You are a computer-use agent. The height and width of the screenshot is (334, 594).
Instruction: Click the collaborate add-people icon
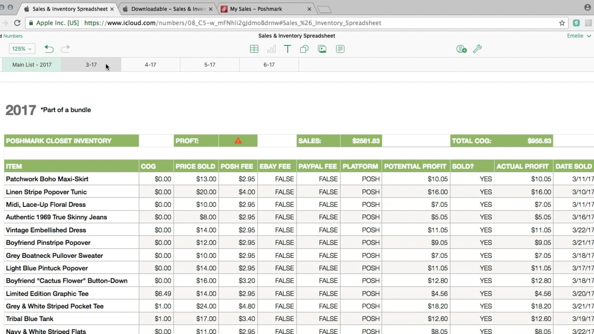[x=461, y=49]
